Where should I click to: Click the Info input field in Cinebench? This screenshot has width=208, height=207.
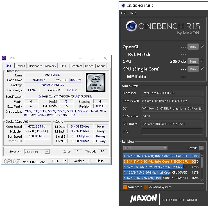[172, 131]
